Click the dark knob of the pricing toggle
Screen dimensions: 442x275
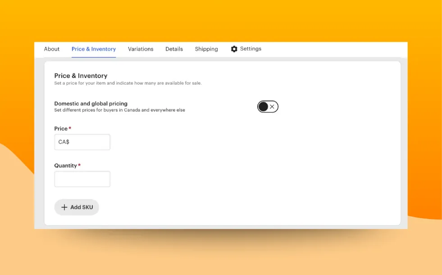[x=263, y=107]
